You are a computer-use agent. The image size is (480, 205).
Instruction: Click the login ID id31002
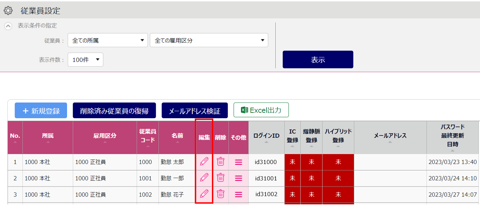[266, 194]
